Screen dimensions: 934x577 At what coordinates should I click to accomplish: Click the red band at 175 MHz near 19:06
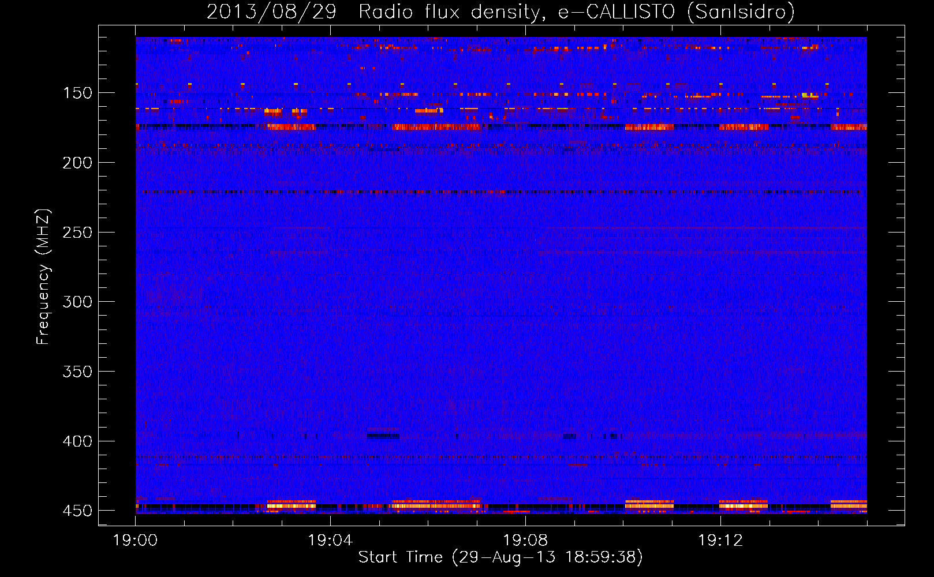pyautogui.click(x=436, y=128)
